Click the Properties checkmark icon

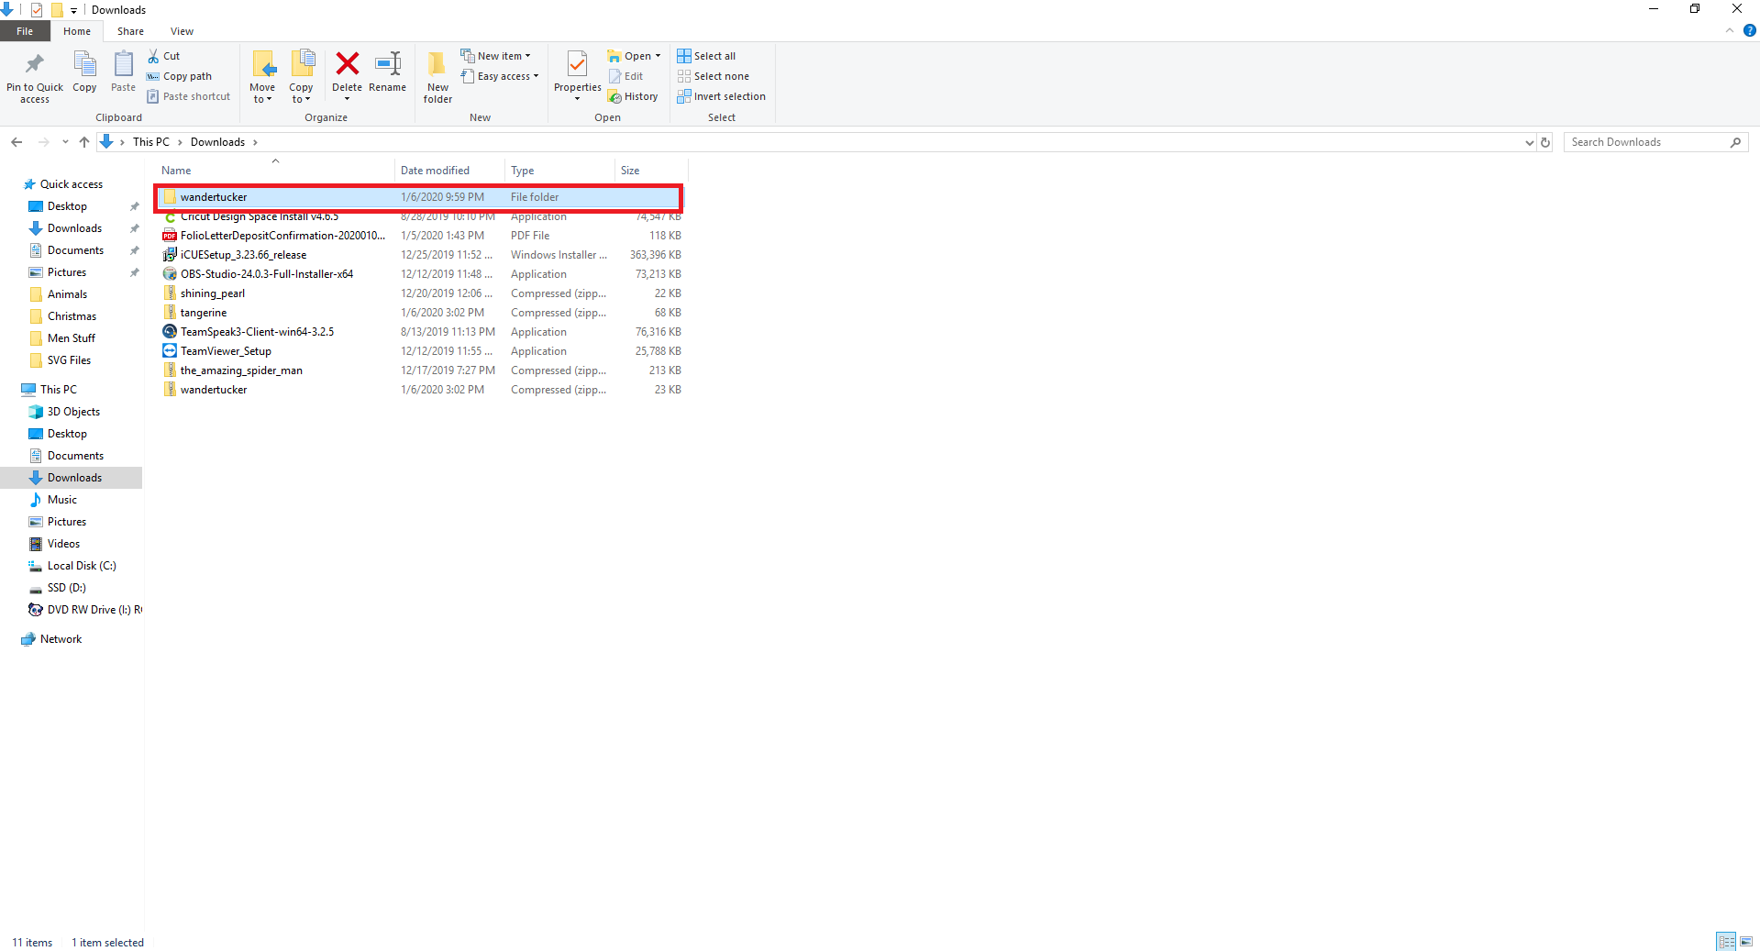tap(577, 64)
